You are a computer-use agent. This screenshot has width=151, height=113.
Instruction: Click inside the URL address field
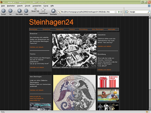87,12
